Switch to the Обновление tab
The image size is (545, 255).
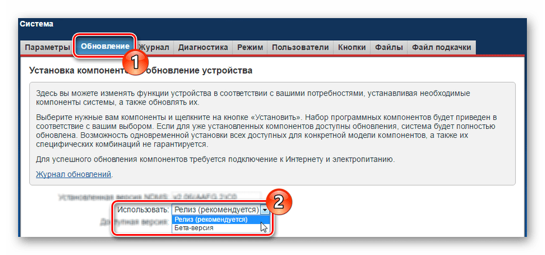pos(105,45)
